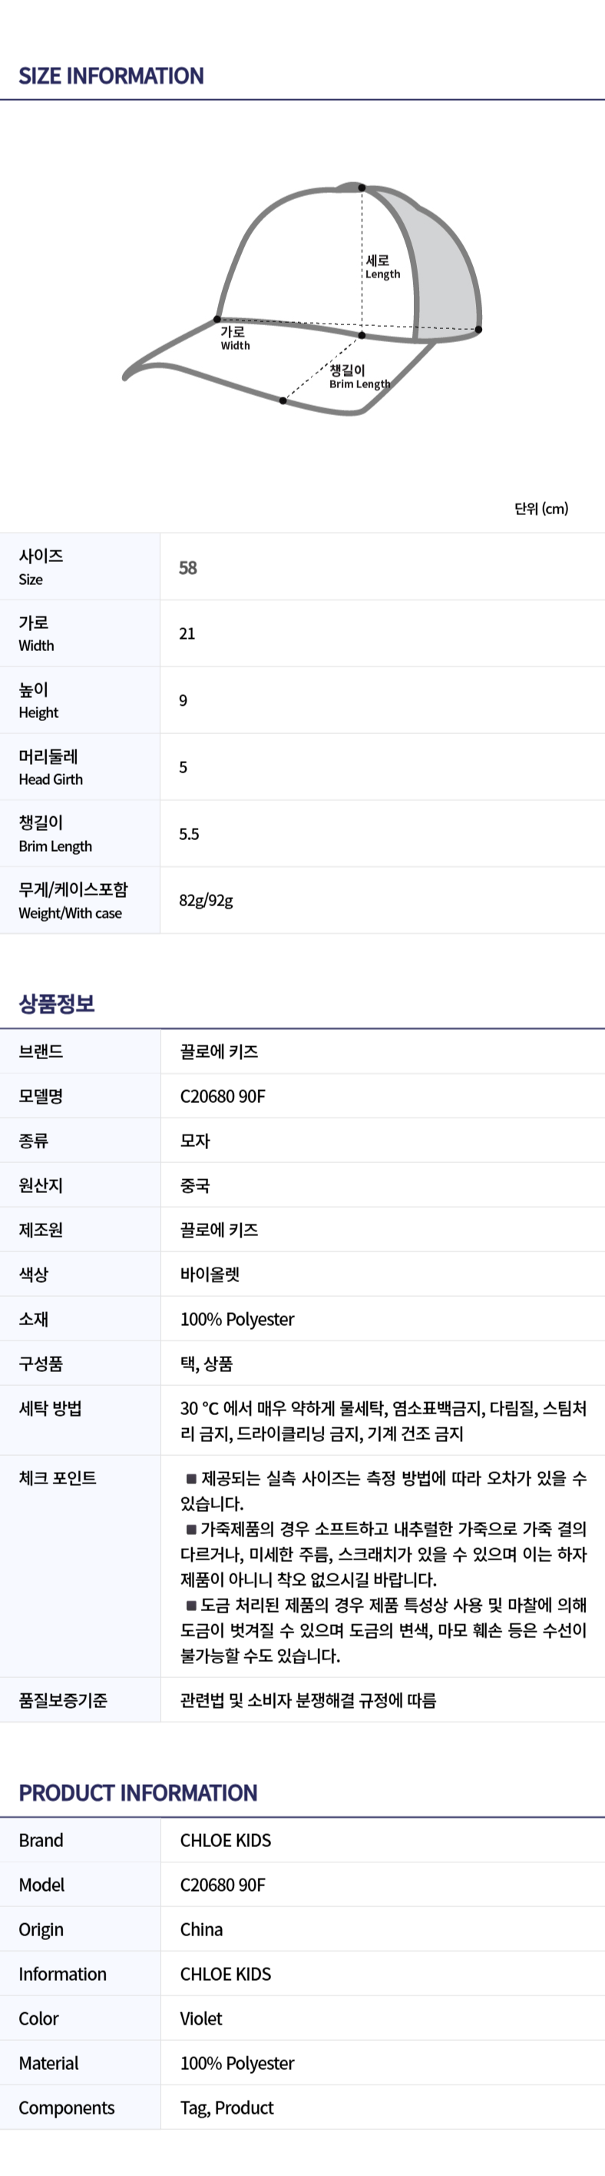The image size is (605, 2176).
Task: Click the 세탁 방법 washing instructions text
Action: click(383, 1421)
